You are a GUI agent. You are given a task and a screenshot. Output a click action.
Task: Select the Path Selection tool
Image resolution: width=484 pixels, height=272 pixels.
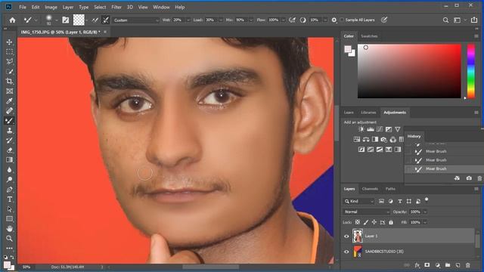tap(10, 209)
